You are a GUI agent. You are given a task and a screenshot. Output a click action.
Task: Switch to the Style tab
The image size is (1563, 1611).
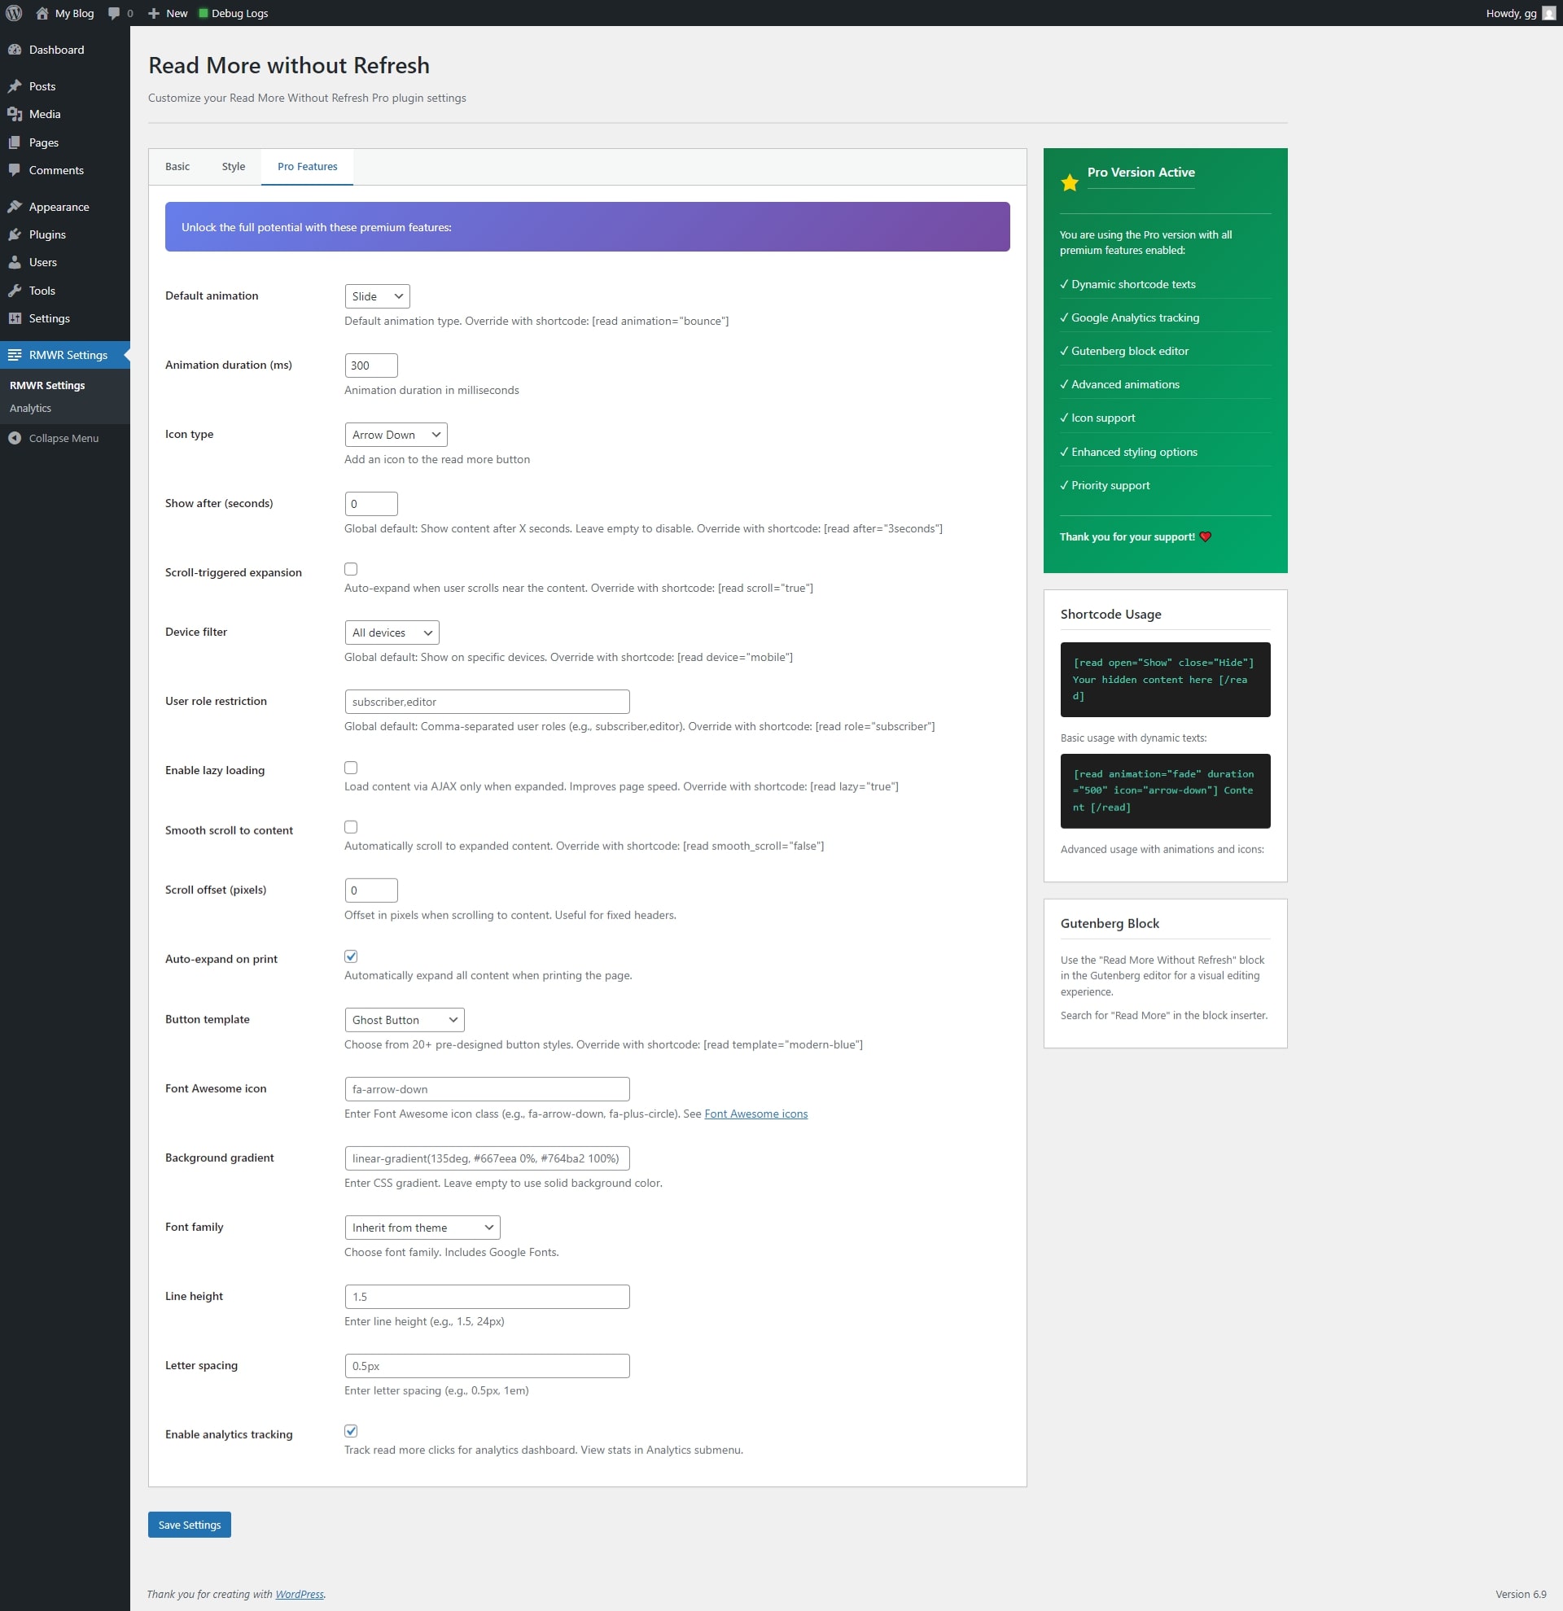click(x=233, y=166)
